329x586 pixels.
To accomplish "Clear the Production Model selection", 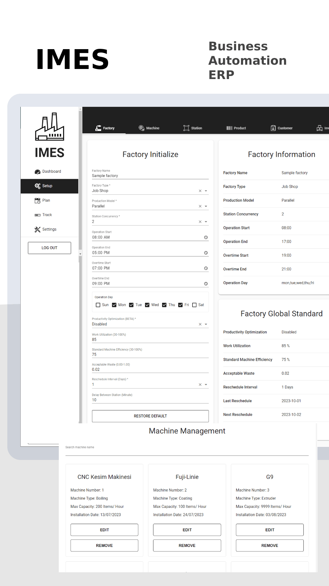I will click(200, 206).
